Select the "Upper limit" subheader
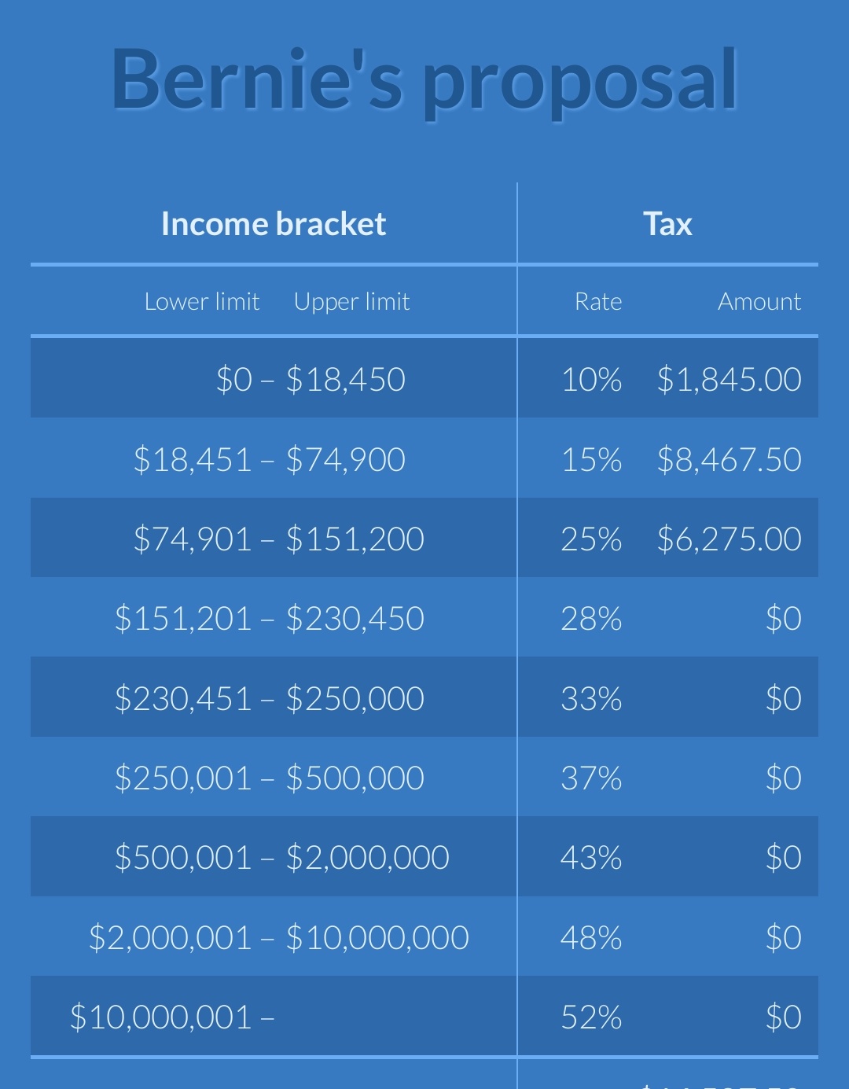Screen dimensions: 849x1089 pos(351,302)
